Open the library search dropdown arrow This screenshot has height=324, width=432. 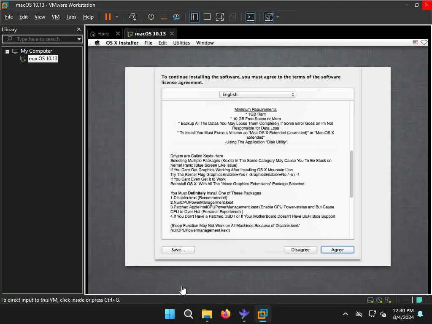(79, 39)
